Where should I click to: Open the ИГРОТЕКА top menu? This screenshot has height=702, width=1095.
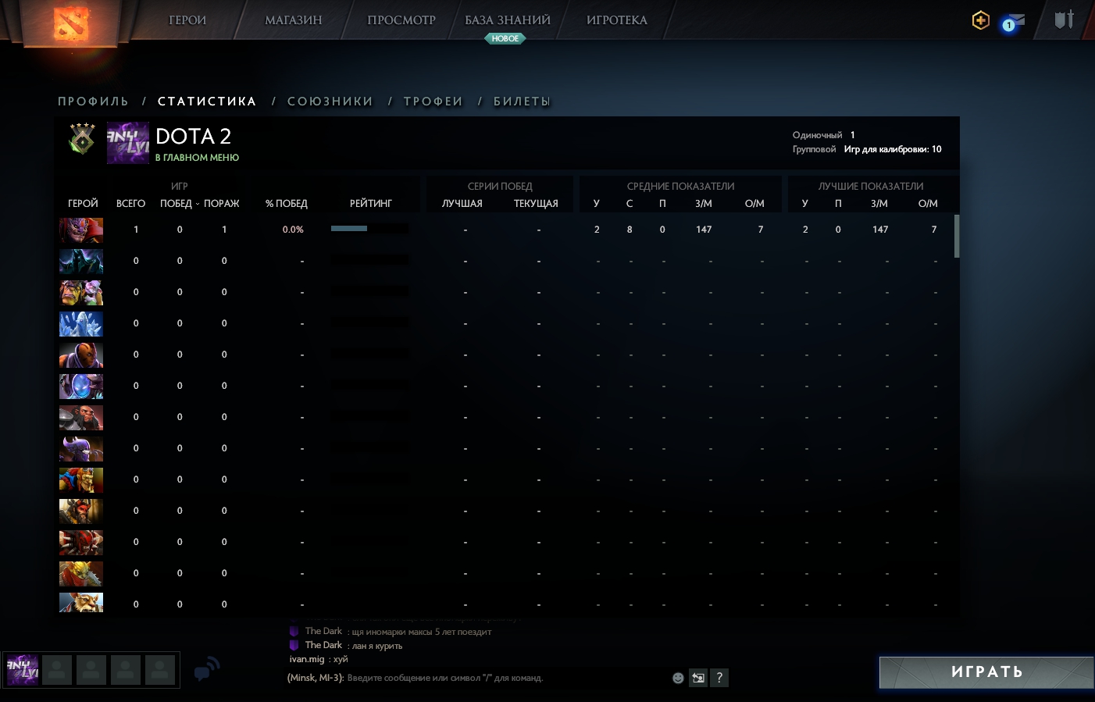617,20
